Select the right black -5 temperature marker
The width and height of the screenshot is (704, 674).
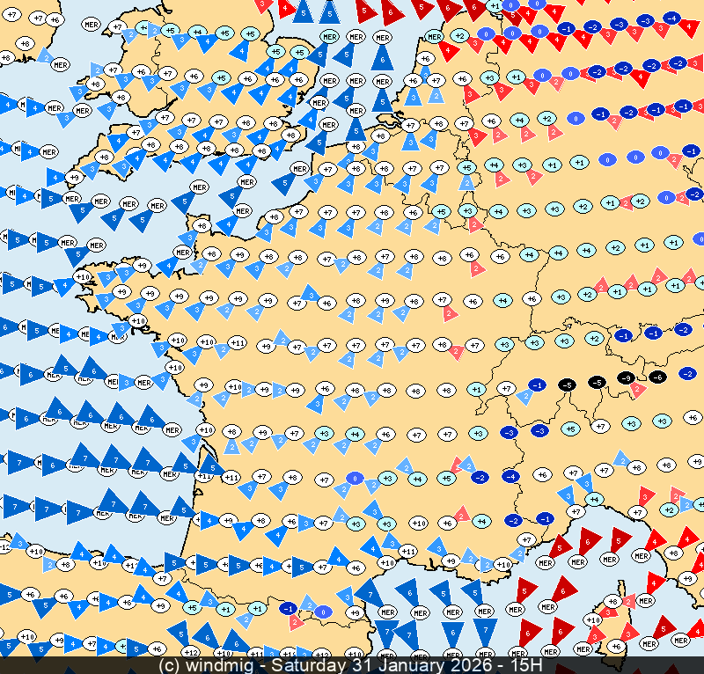point(597,383)
